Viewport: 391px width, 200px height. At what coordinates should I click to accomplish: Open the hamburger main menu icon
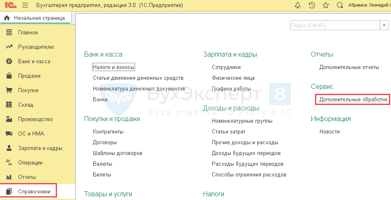[x=25, y=5]
